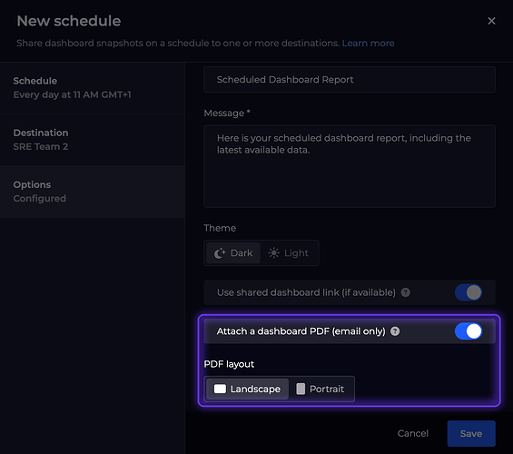This screenshot has width=513, height=454.
Task: Open the Learn more link
Action: [368, 44]
